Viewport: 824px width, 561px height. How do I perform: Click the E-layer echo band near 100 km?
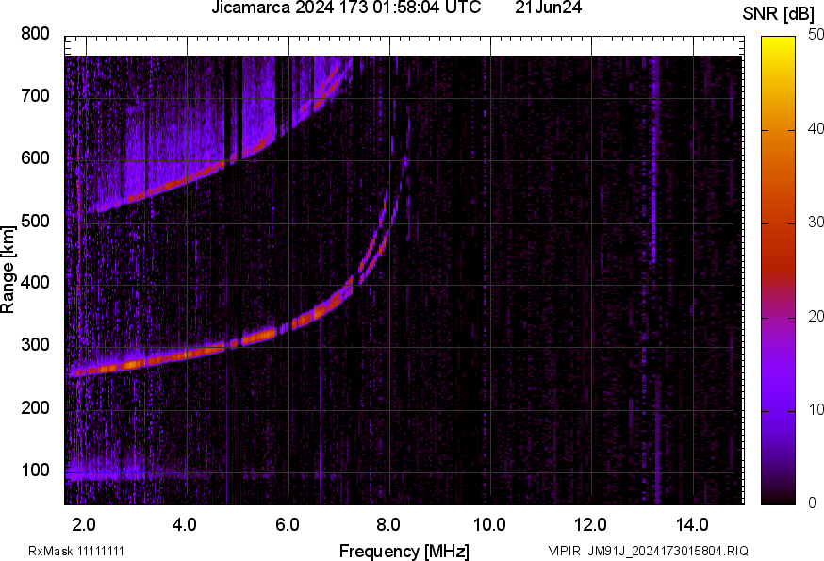[x=105, y=470]
